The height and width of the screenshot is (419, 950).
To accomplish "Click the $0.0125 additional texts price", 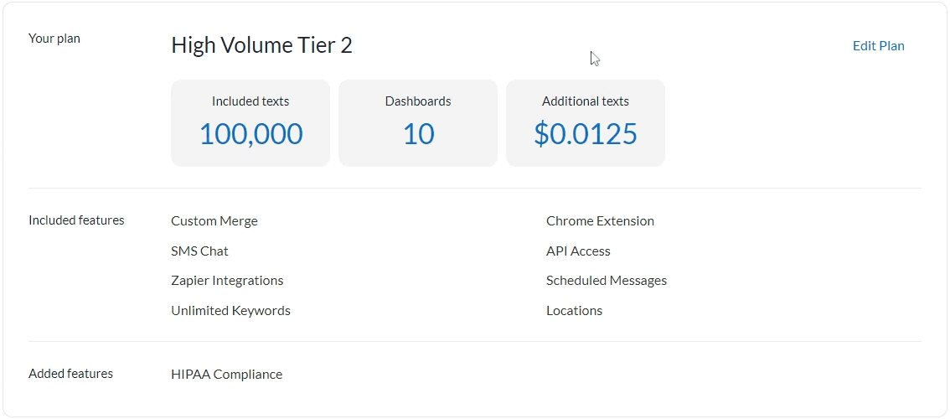I will click(585, 134).
